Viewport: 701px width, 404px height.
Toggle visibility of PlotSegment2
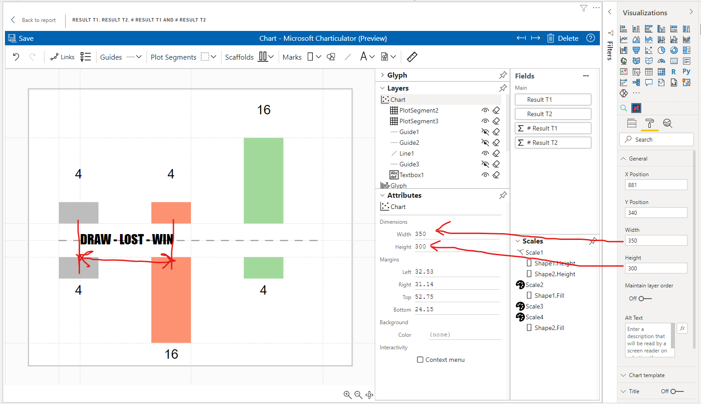pyautogui.click(x=485, y=110)
